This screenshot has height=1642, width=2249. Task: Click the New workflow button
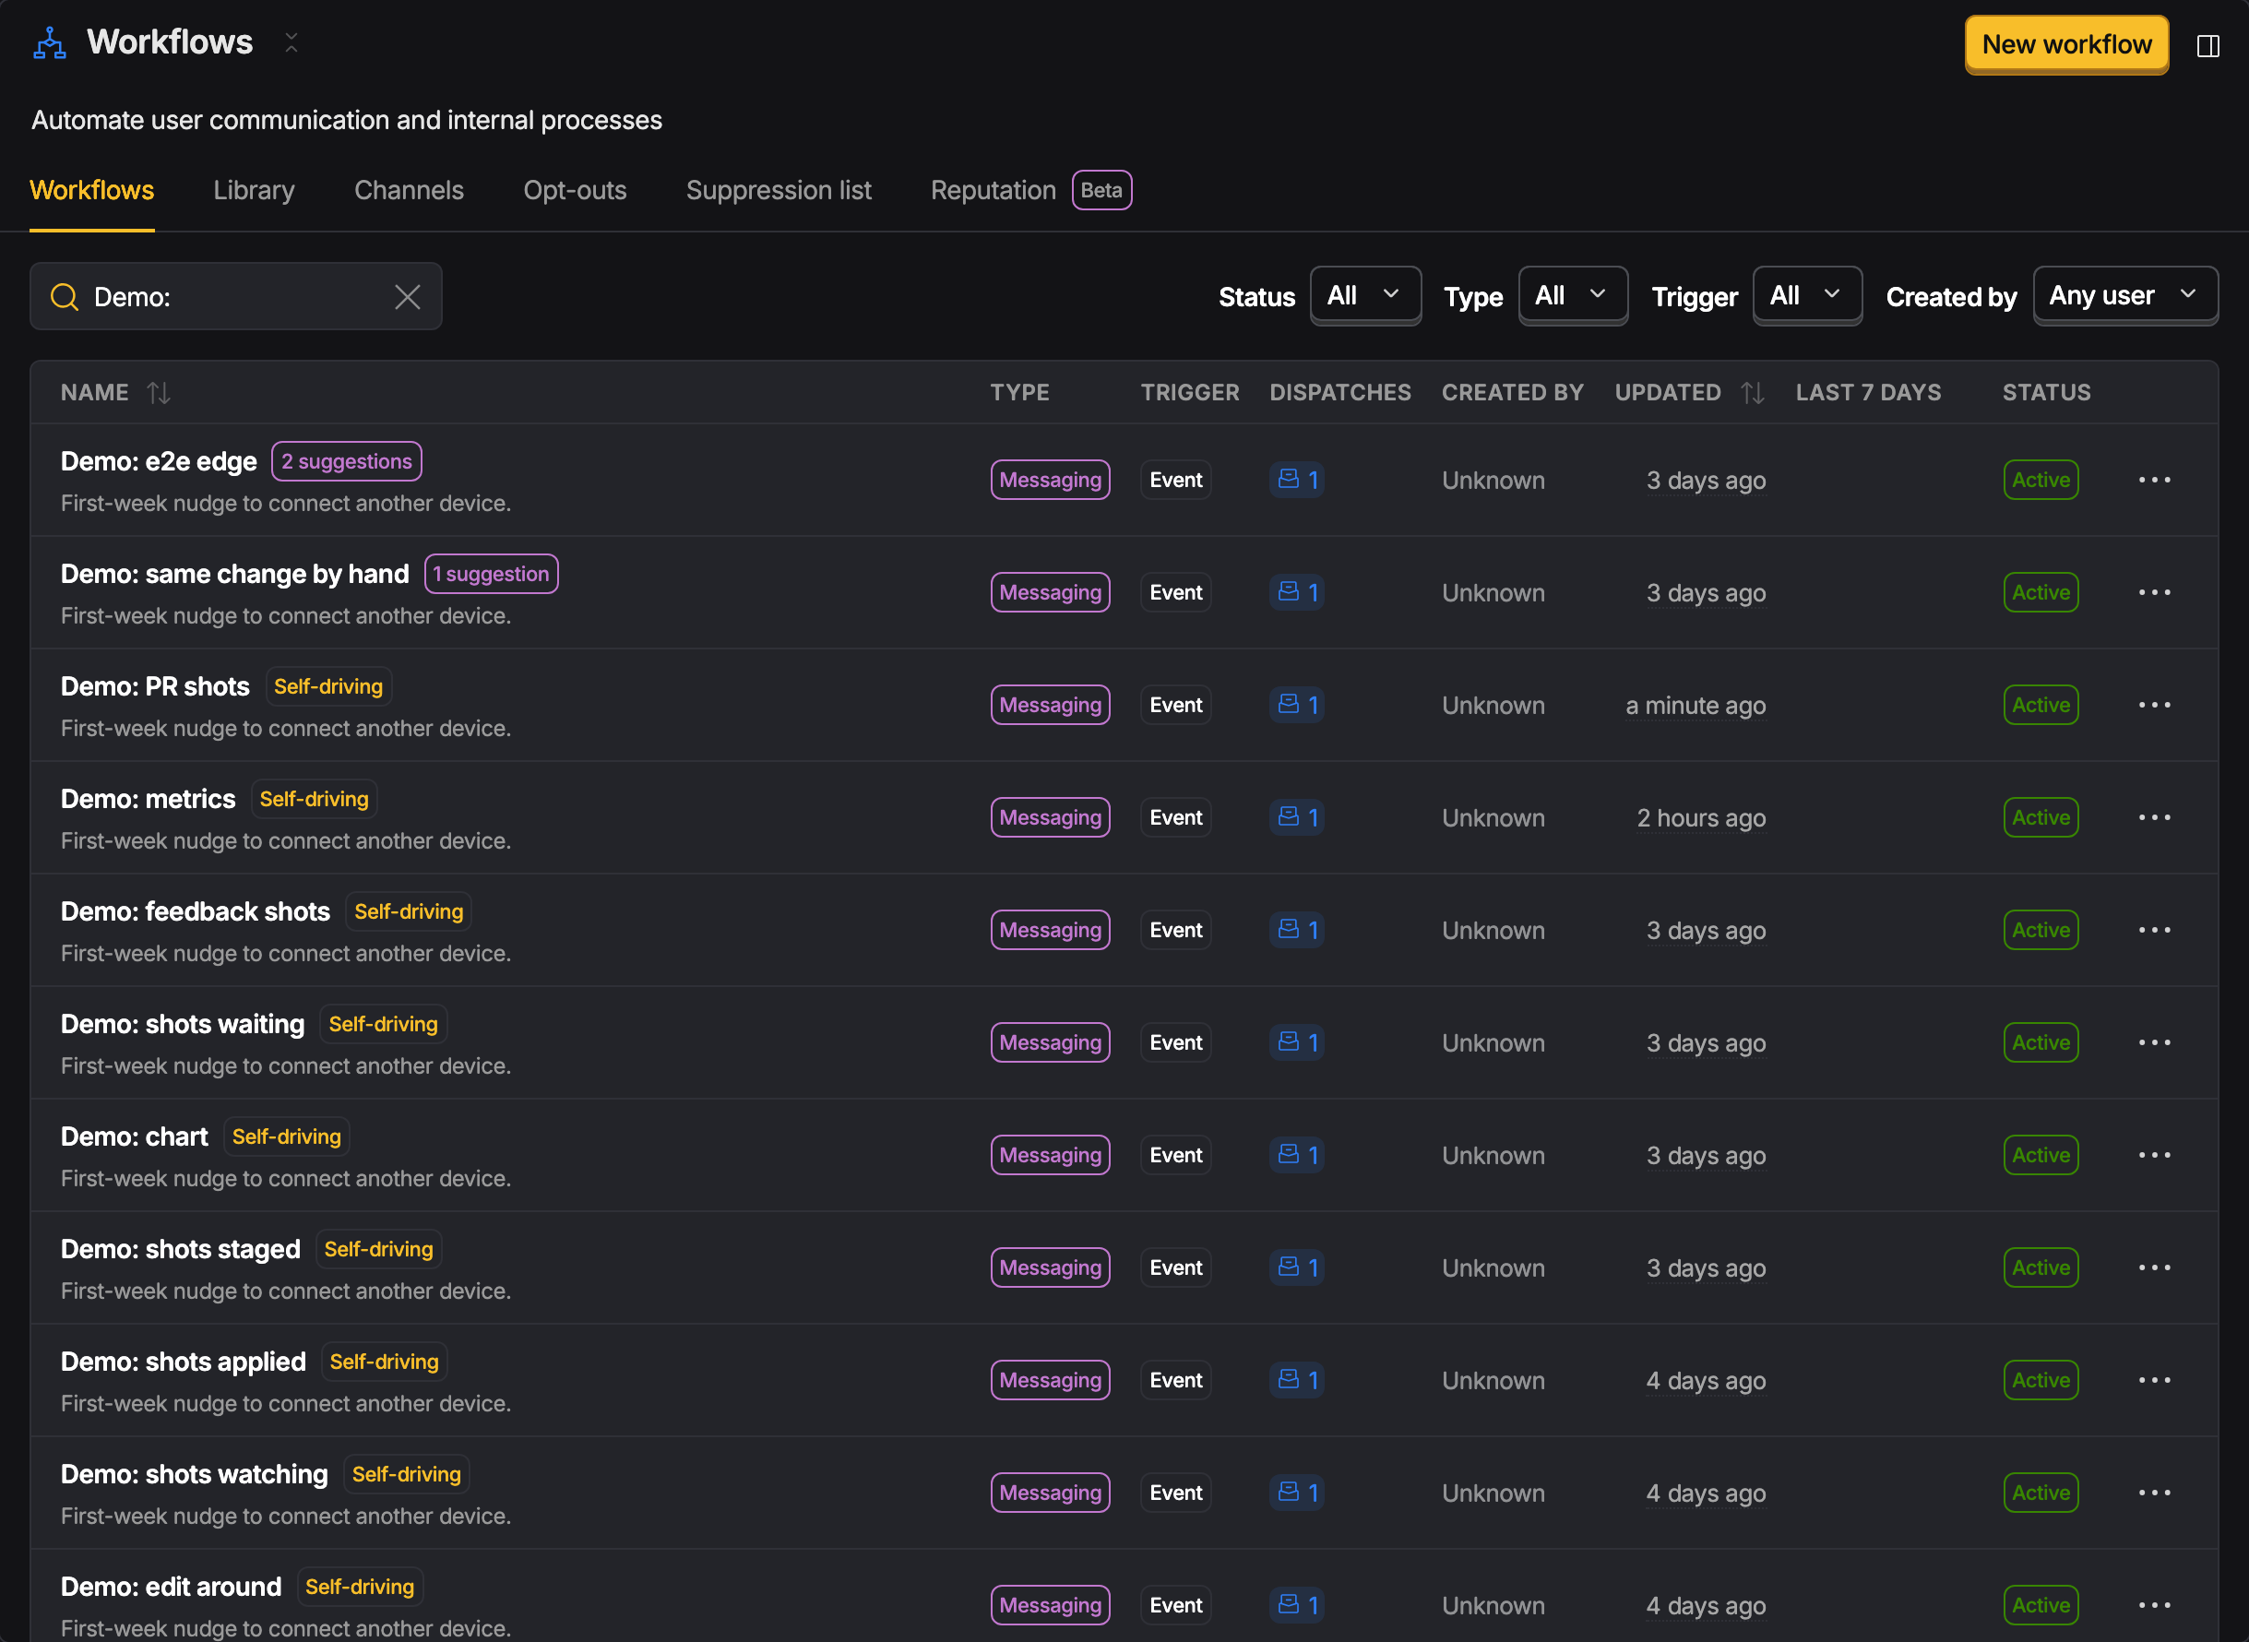pyautogui.click(x=2066, y=44)
